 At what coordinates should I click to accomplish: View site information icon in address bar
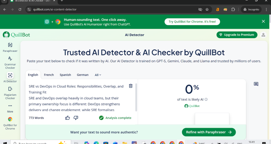click(x=29, y=9)
